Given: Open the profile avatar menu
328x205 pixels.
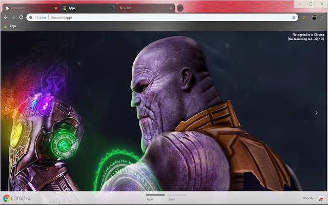Looking at the screenshot, I should click(314, 17).
